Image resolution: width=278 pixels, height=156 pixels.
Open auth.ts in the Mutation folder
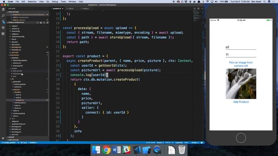point(18,95)
